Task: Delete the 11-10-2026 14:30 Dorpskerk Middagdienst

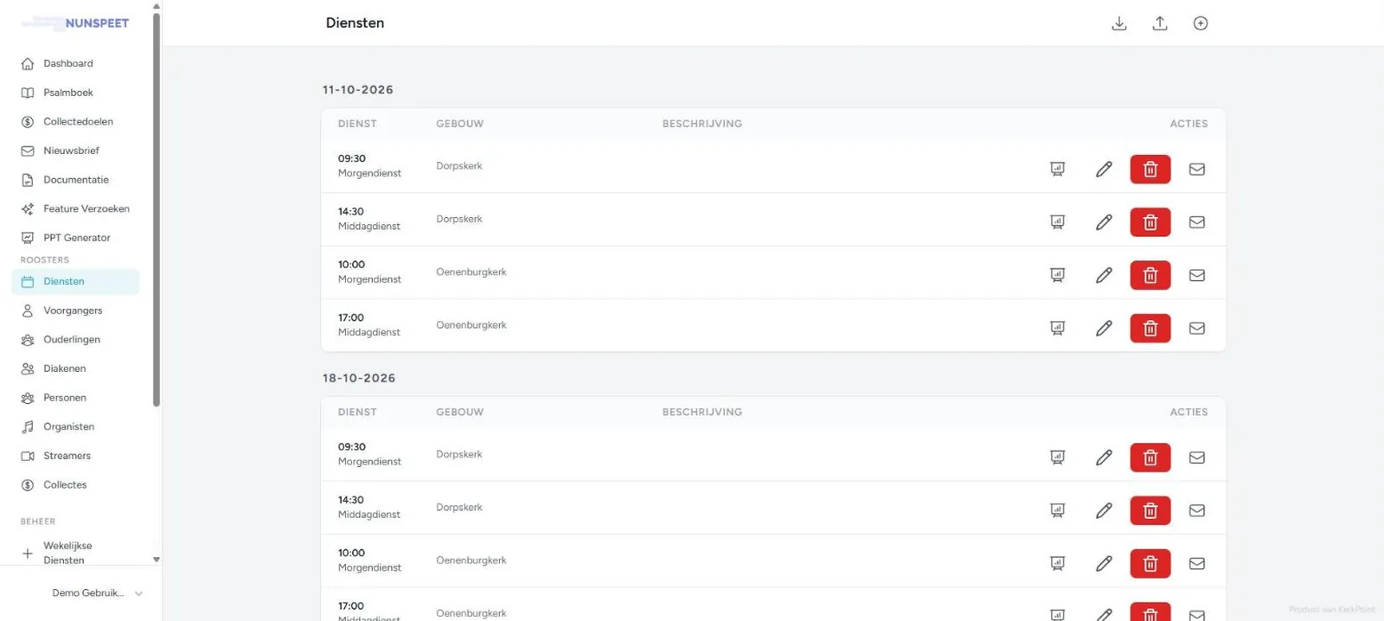Action: point(1150,222)
